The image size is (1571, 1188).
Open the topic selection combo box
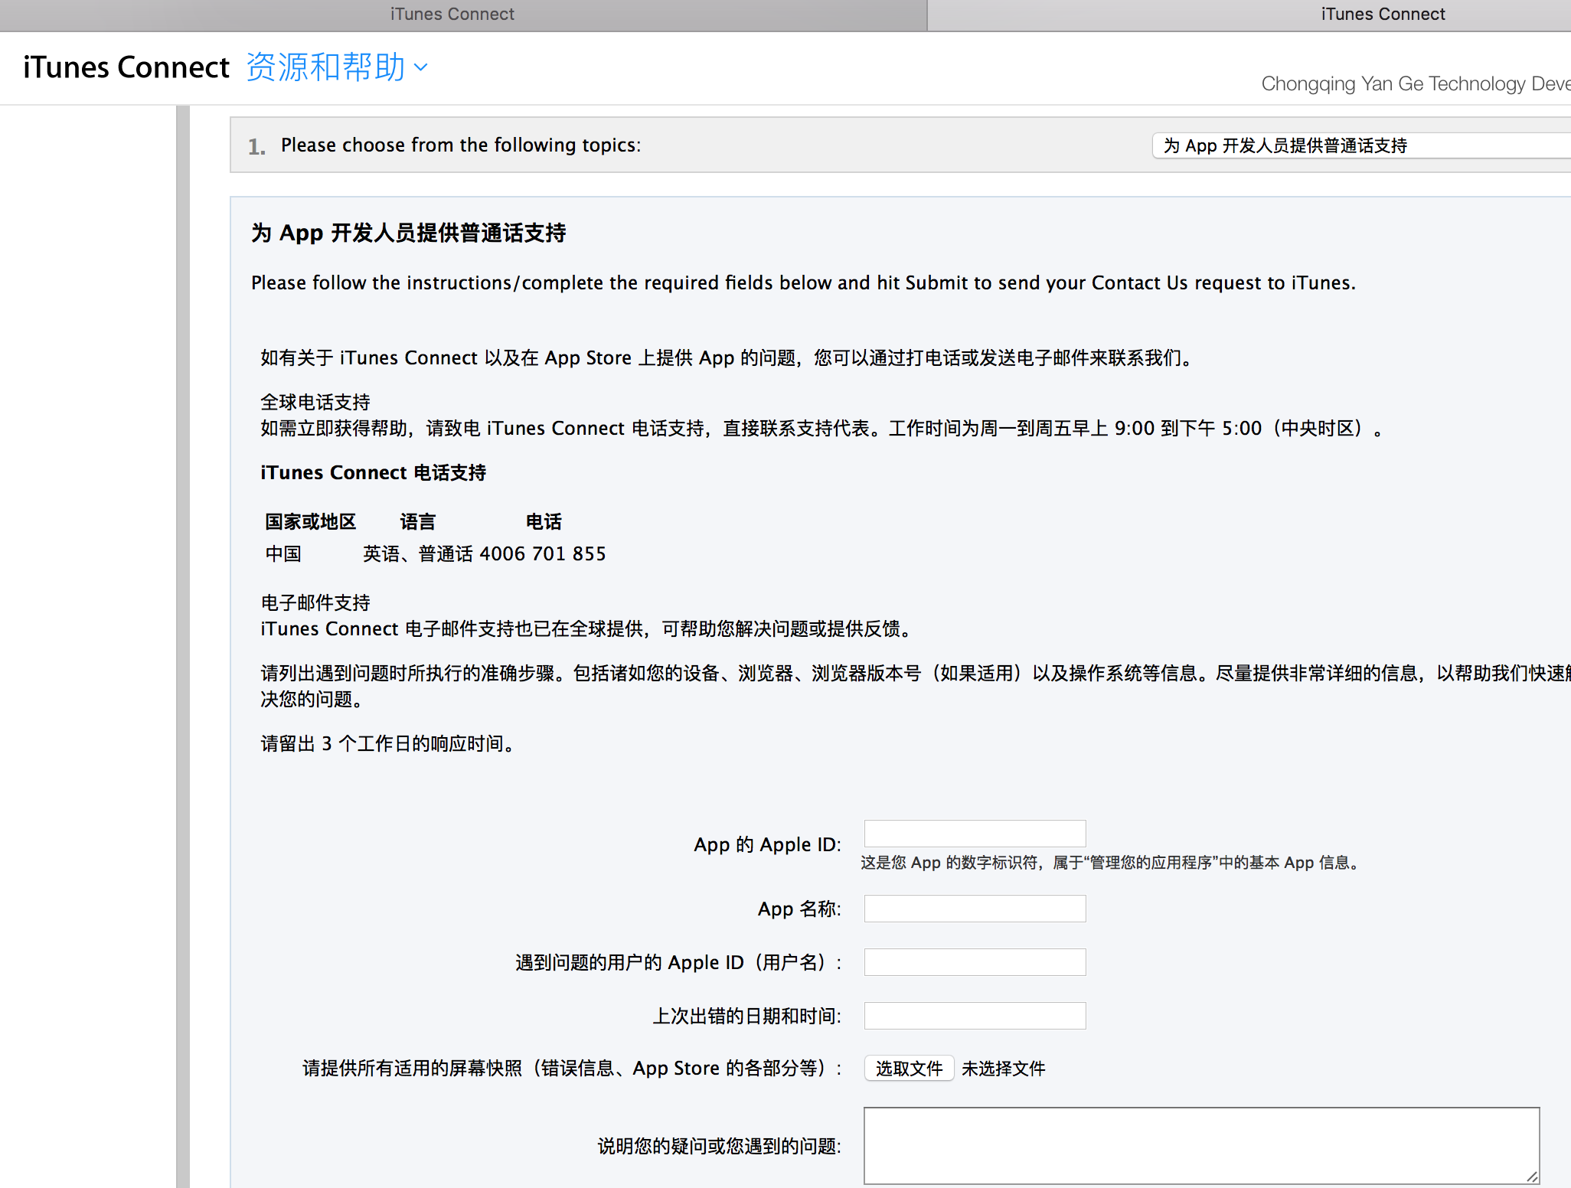(1361, 145)
